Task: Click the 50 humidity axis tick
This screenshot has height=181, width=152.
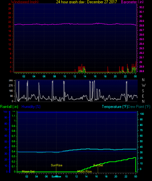Action: [6, 142]
